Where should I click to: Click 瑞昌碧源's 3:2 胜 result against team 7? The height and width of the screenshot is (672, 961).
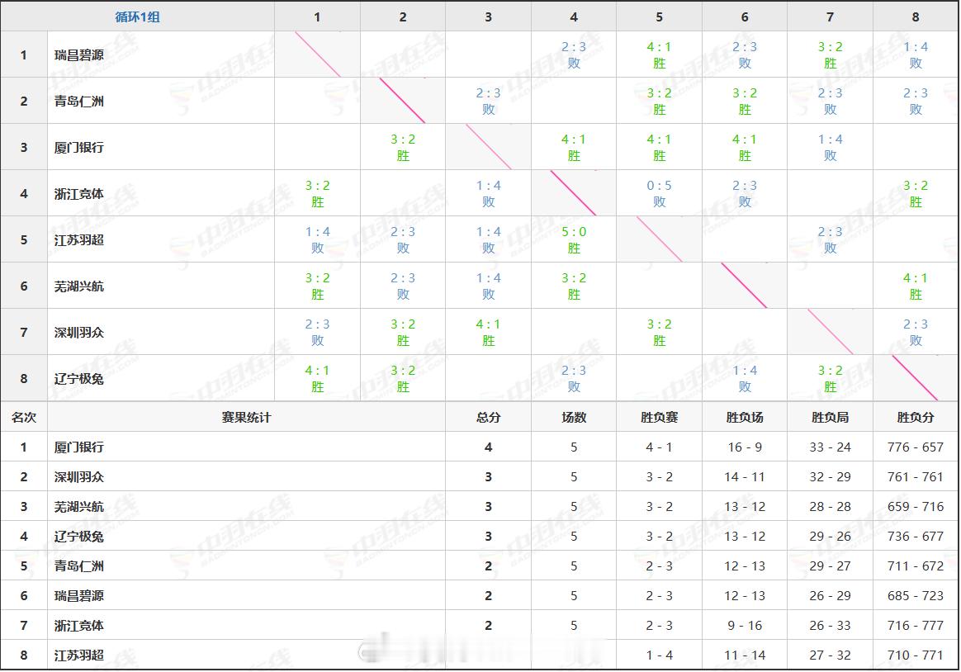point(830,54)
